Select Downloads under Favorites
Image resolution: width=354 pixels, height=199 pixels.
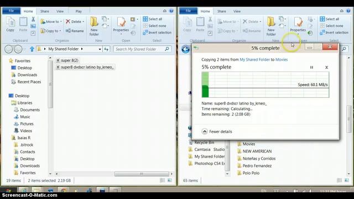24,75
